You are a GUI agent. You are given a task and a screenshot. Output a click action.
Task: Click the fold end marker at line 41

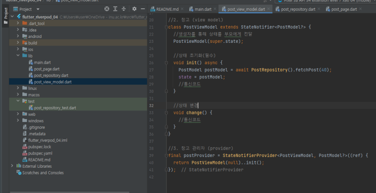pos(166,170)
